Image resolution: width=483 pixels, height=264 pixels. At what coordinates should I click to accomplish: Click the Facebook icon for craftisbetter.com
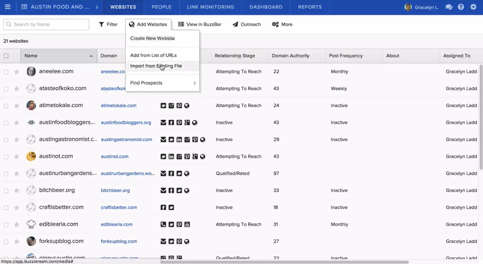(x=163, y=207)
